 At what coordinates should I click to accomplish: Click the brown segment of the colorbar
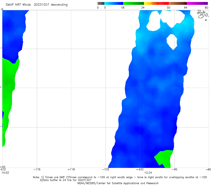click(178, 3)
